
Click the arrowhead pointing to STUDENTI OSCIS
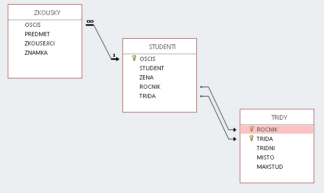click(x=117, y=59)
